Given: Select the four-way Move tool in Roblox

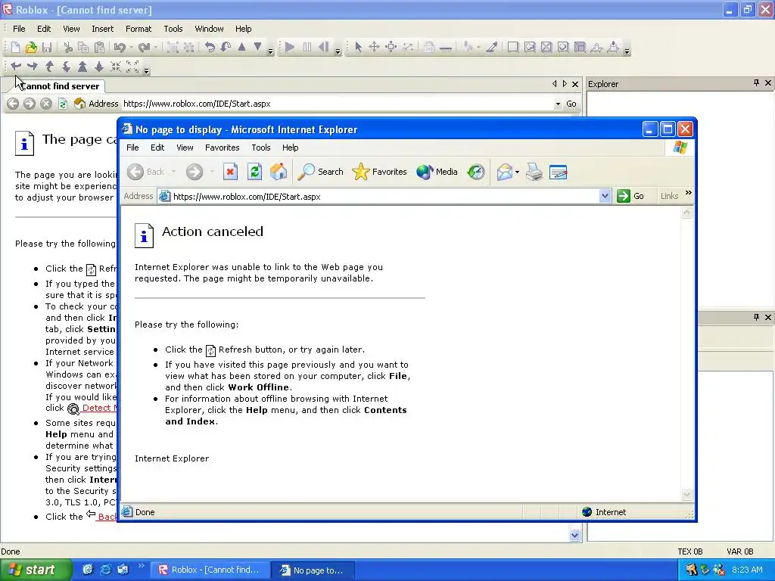Looking at the screenshot, I should tap(374, 48).
